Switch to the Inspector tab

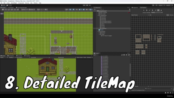coord(135,8)
